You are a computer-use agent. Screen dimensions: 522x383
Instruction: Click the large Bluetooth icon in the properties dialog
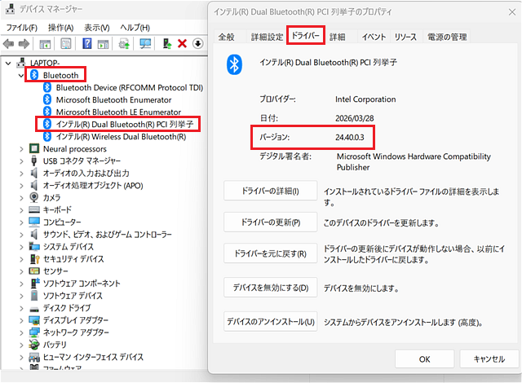click(x=234, y=64)
